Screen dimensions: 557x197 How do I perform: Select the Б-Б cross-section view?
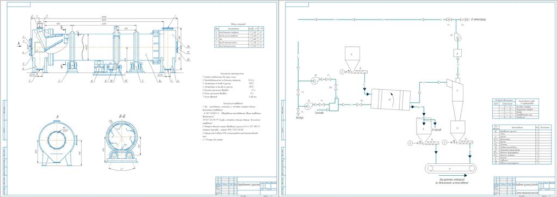click(x=123, y=143)
